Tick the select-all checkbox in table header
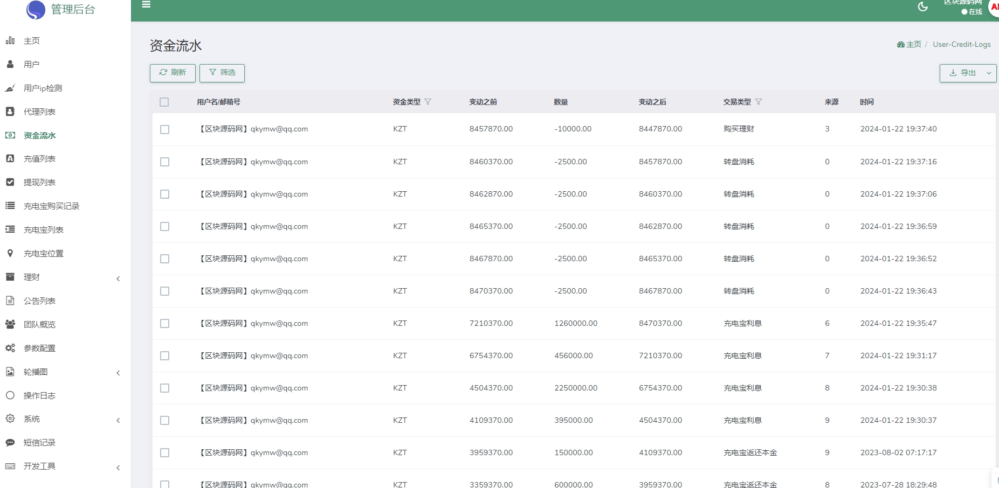Viewport: 999px width, 488px height. [x=164, y=102]
